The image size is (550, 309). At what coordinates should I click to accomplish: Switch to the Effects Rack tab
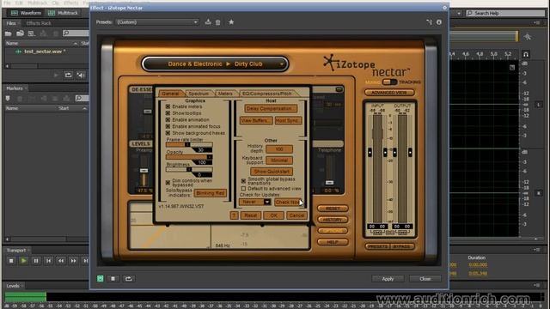(x=39, y=23)
